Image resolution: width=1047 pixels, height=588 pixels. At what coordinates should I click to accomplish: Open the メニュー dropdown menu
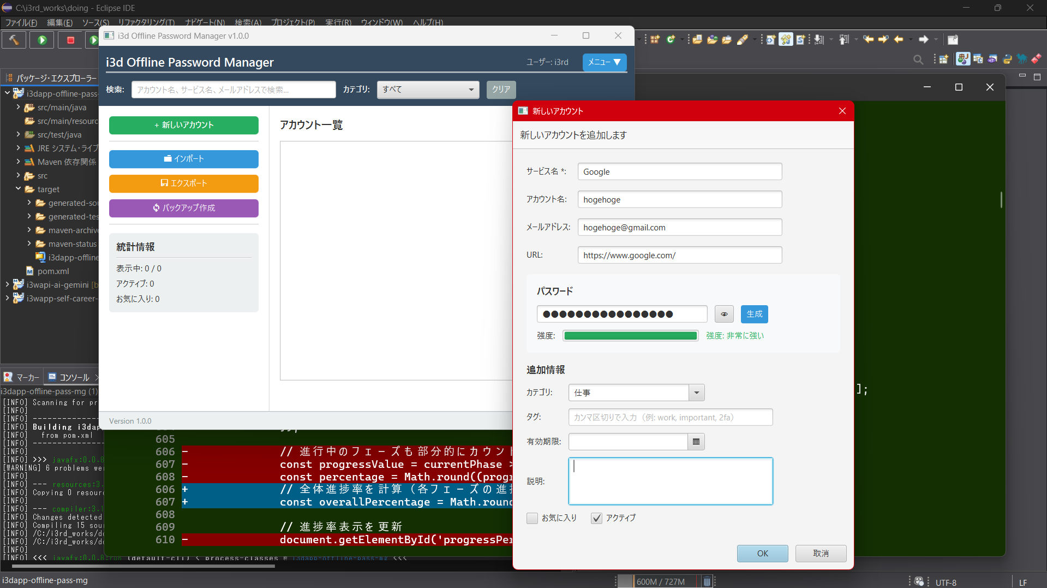click(604, 62)
